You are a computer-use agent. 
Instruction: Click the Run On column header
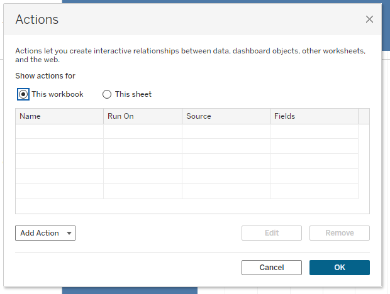click(x=143, y=116)
